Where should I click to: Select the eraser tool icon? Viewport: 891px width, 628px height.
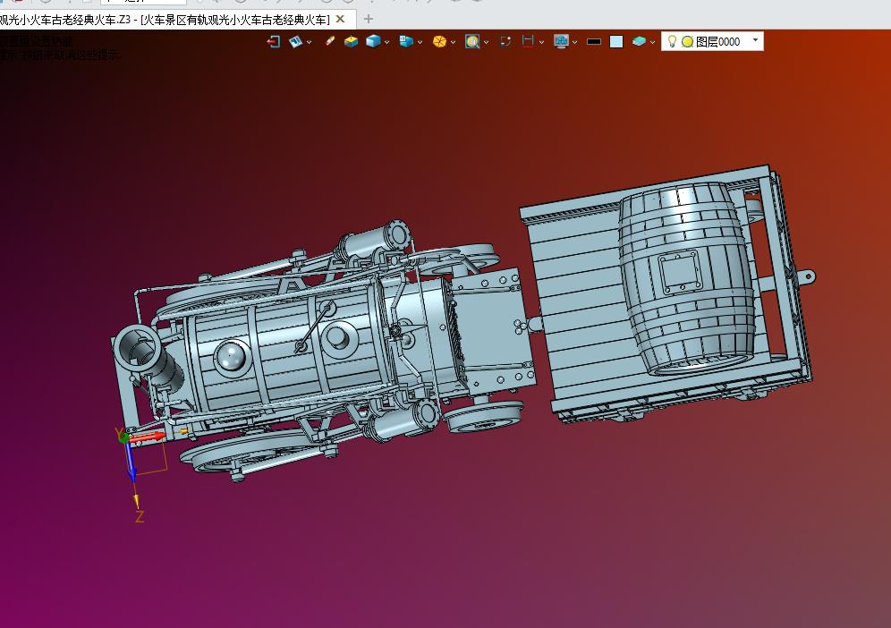(x=329, y=41)
